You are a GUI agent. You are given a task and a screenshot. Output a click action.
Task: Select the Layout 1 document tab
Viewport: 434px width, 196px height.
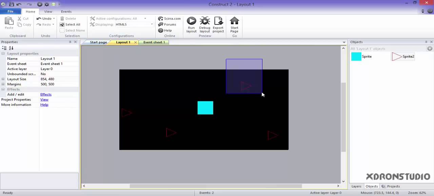123,42
